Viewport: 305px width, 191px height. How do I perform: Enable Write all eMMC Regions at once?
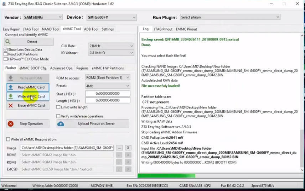click(8, 139)
